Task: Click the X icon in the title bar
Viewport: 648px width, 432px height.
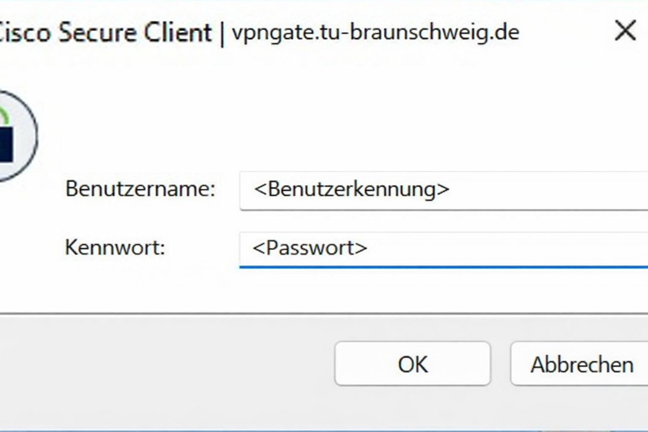Action: [625, 31]
